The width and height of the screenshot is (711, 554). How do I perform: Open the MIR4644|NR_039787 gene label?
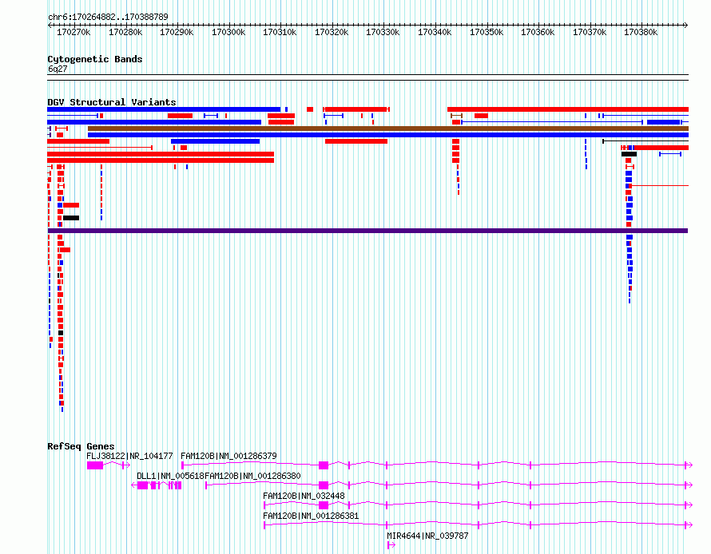click(427, 536)
